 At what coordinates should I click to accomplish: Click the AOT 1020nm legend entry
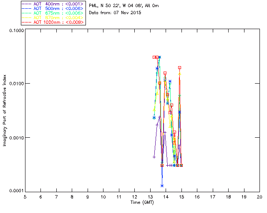click(x=53, y=22)
